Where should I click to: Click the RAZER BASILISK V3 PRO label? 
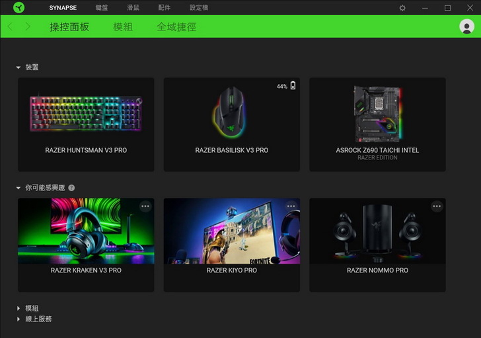tap(232, 150)
